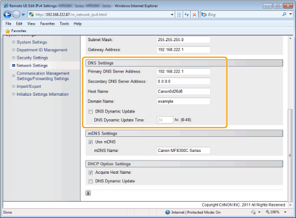Click the scrollbar up arrow

[x=290, y=38]
